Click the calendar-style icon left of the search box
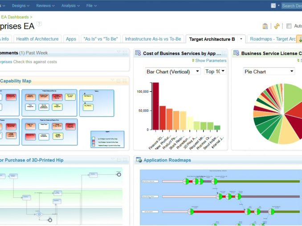This screenshot has height=226, width=302. point(273,6)
